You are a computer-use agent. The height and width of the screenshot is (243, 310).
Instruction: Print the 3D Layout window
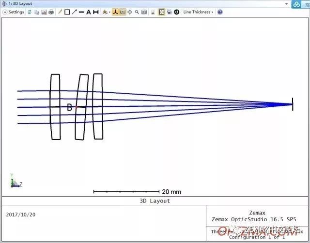coord(51,12)
